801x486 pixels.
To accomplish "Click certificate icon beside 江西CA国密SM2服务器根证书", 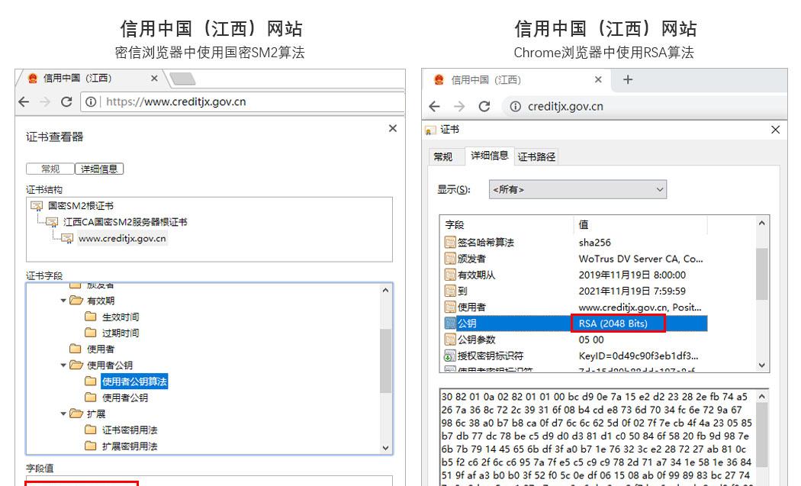I will (x=52, y=222).
